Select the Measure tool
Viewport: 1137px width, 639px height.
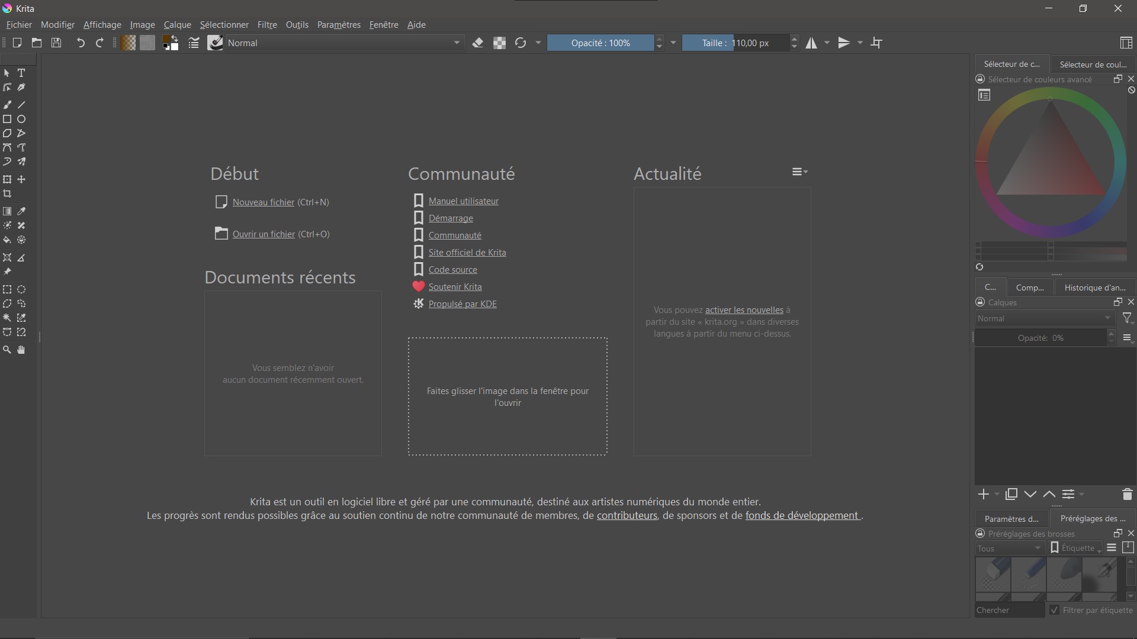[21, 258]
